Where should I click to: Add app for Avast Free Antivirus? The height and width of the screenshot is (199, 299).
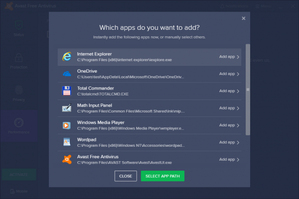pyautogui.click(x=229, y=160)
